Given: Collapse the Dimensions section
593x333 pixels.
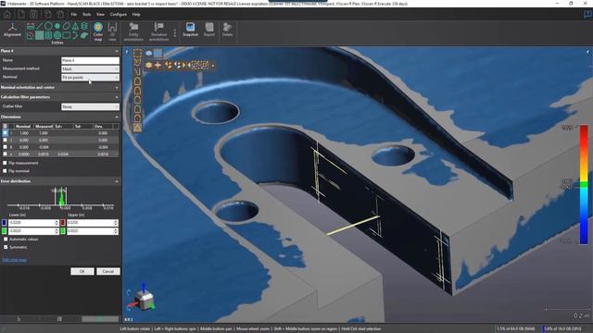Looking at the screenshot, I should tap(117, 117).
